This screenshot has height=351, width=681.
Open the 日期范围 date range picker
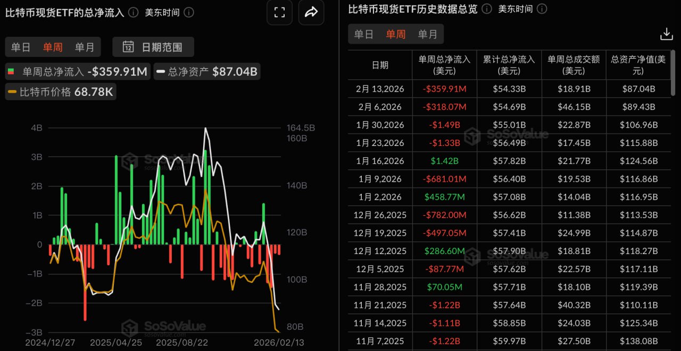pos(153,47)
